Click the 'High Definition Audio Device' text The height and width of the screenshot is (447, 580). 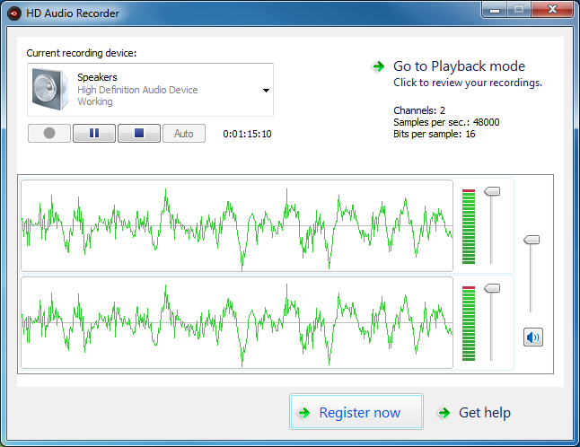tap(137, 90)
